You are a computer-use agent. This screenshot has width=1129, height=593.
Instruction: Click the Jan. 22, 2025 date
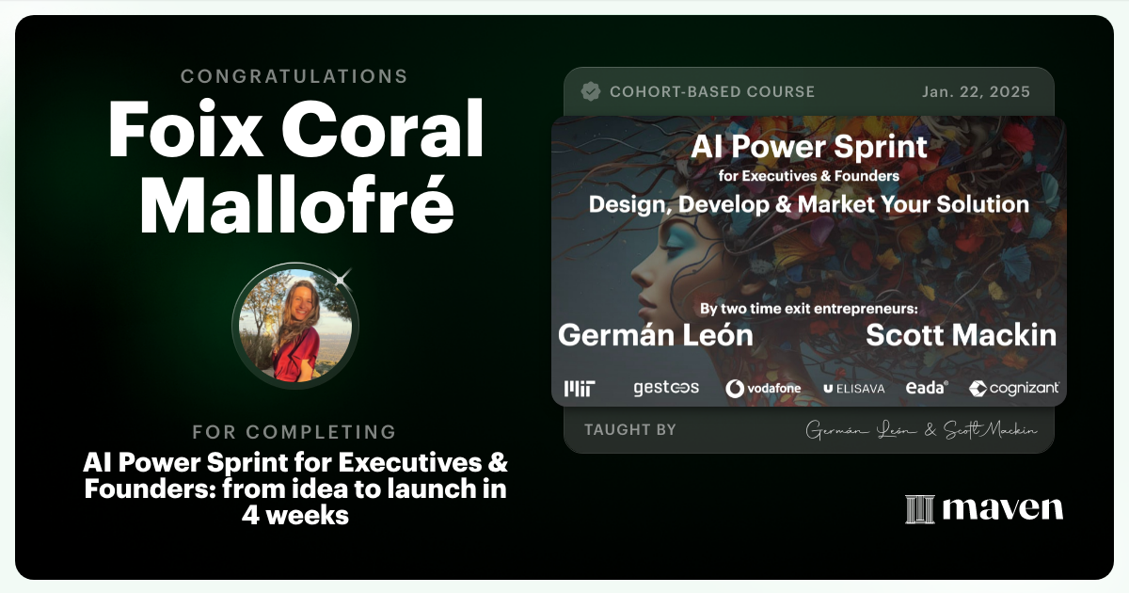(x=977, y=92)
